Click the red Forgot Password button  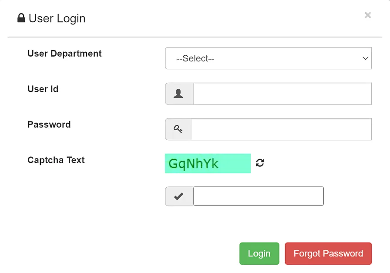click(x=328, y=253)
